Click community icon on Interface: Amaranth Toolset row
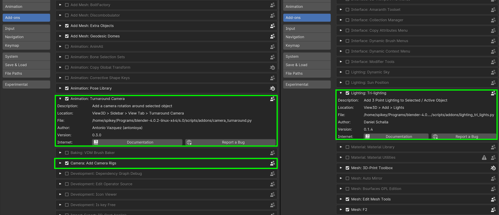Screen dimensions: 499x215 [x=493, y=10]
